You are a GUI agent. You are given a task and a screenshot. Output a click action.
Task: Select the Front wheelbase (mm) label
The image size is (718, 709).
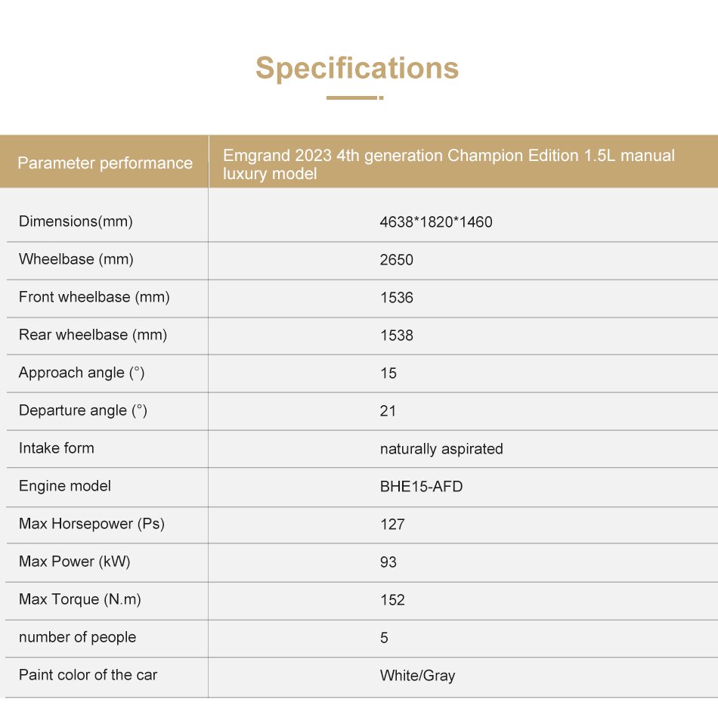coord(94,297)
